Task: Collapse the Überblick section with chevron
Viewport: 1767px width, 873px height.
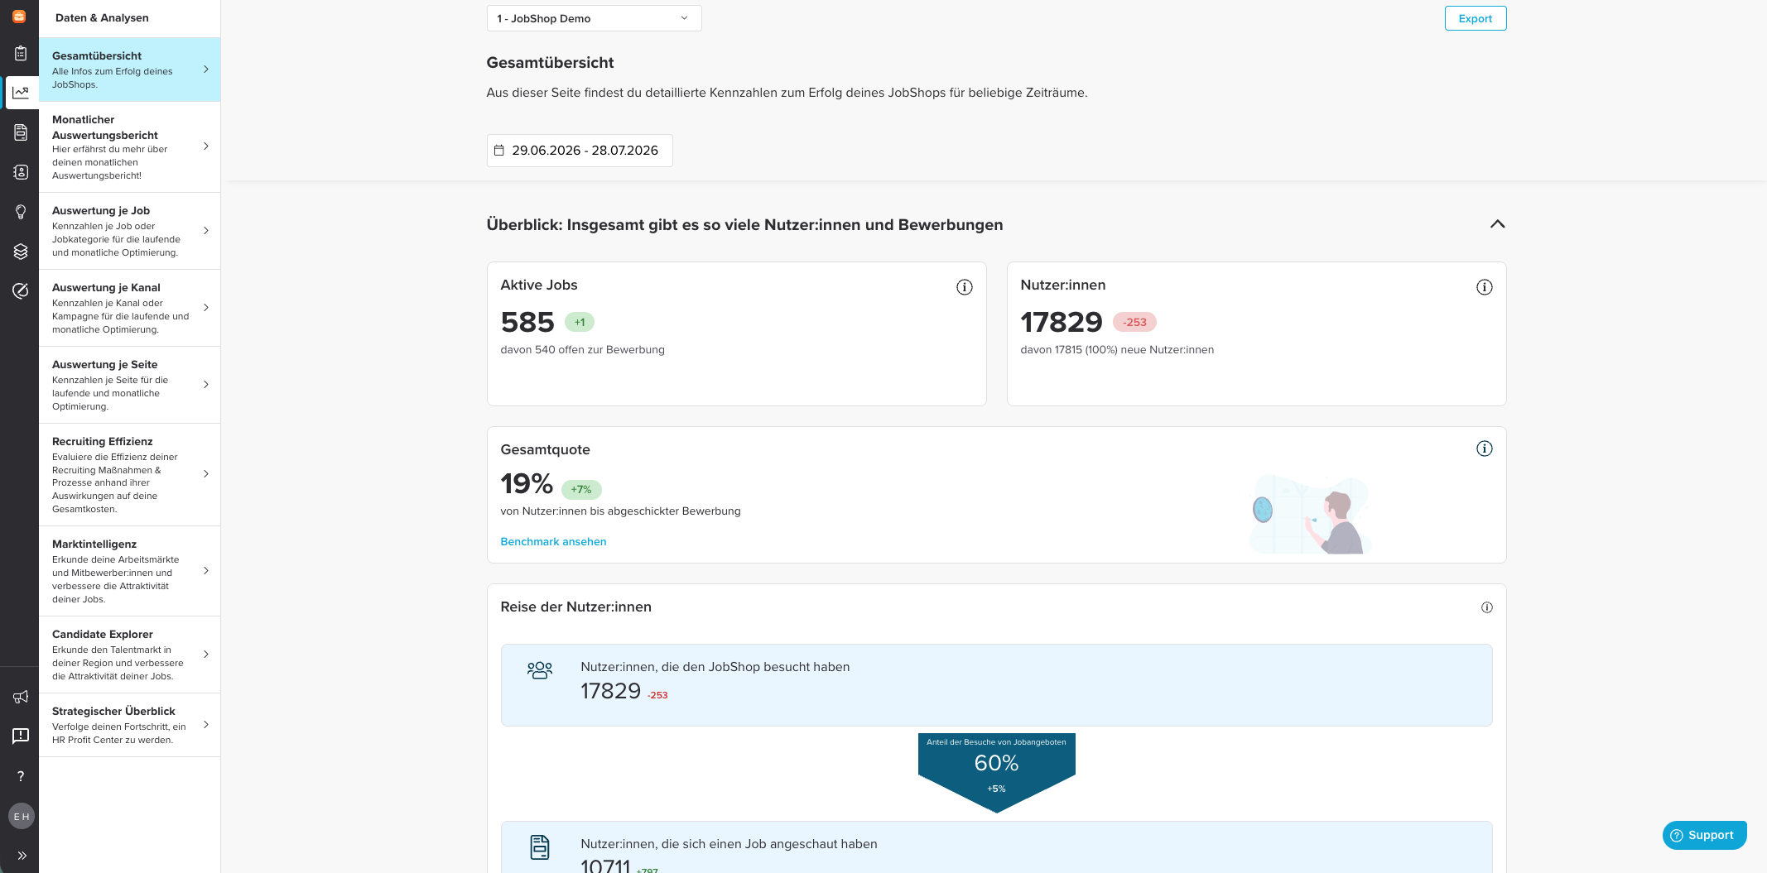Action: [x=1497, y=224]
